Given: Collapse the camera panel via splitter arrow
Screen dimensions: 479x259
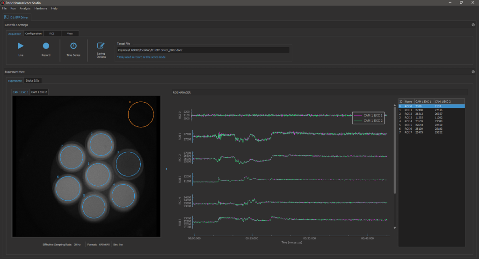Looking at the screenshot, I should [167, 169].
